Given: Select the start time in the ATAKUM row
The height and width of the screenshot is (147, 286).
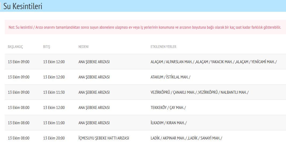Looking at the screenshot, I should tap(19, 77).
